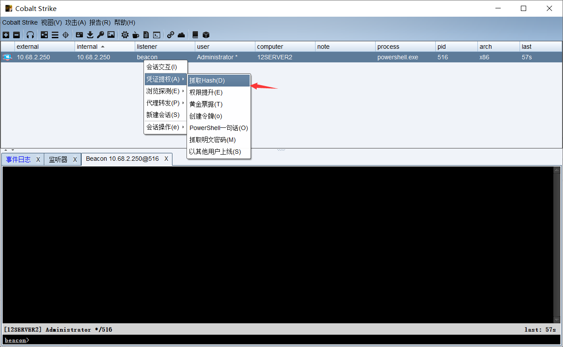
Task: Choose 会话交互(I) in context menu
Action: [x=165, y=67]
